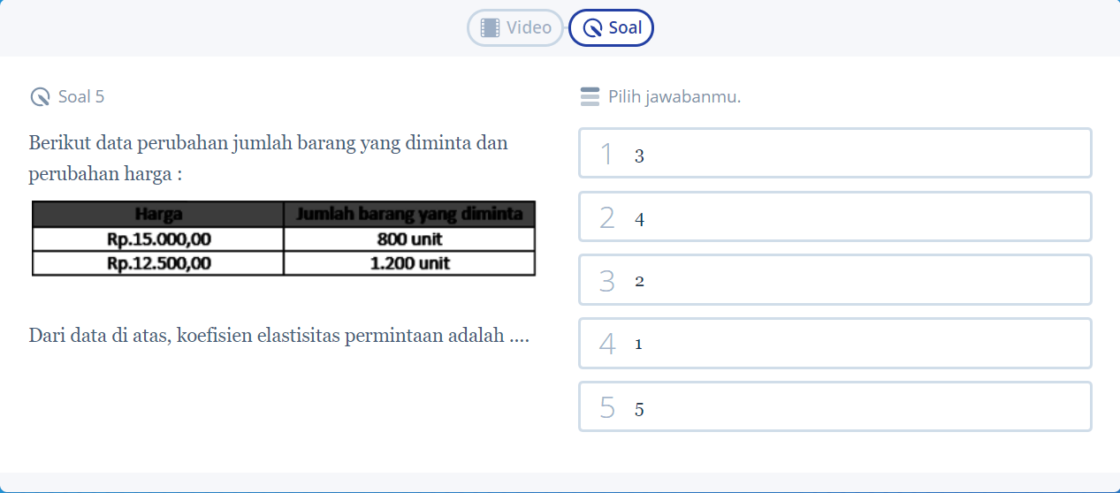Click the 1.200 unit table cell
The image size is (1120, 493).
click(409, 263)
